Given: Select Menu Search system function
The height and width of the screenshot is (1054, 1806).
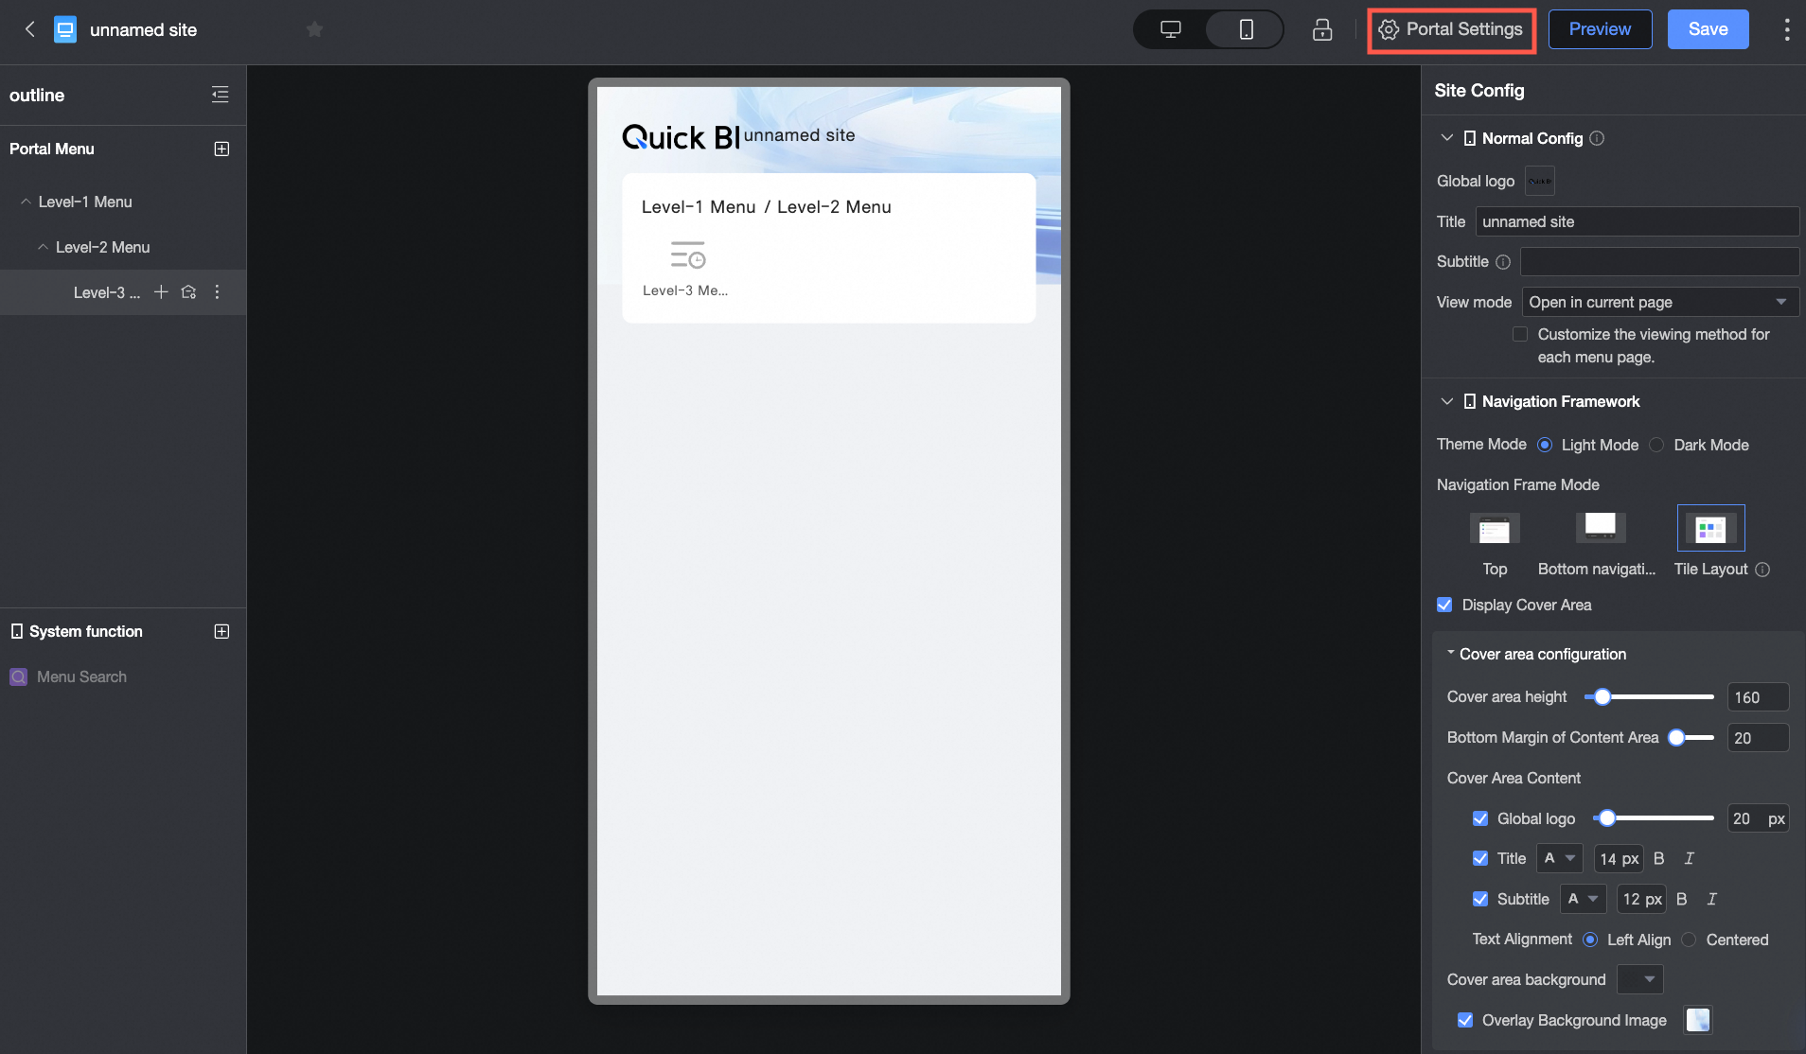Looking at the screenshot, I should pyautogui.click(x=81, y=676).
